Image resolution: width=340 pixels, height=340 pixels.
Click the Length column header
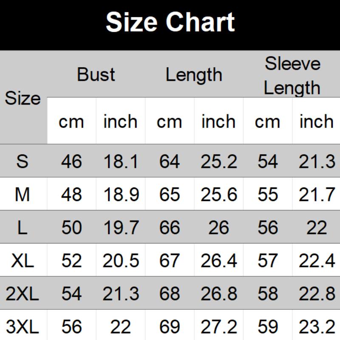194,75
